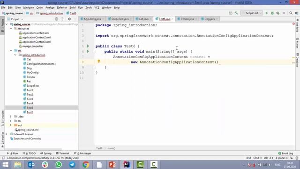Open Project panel settings gear
The height and width of the screenshot is (169, 300).
(69, 19)
